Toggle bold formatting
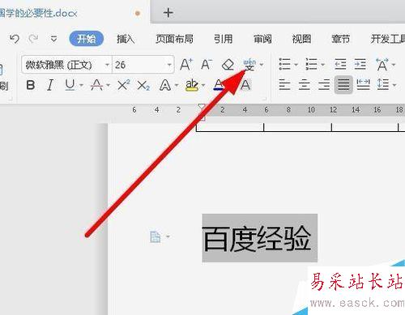 (x=31, y=85)
